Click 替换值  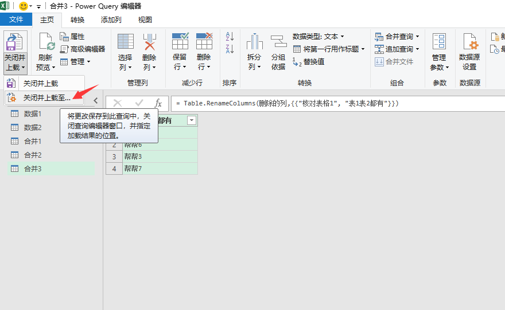tap(309, 62)
